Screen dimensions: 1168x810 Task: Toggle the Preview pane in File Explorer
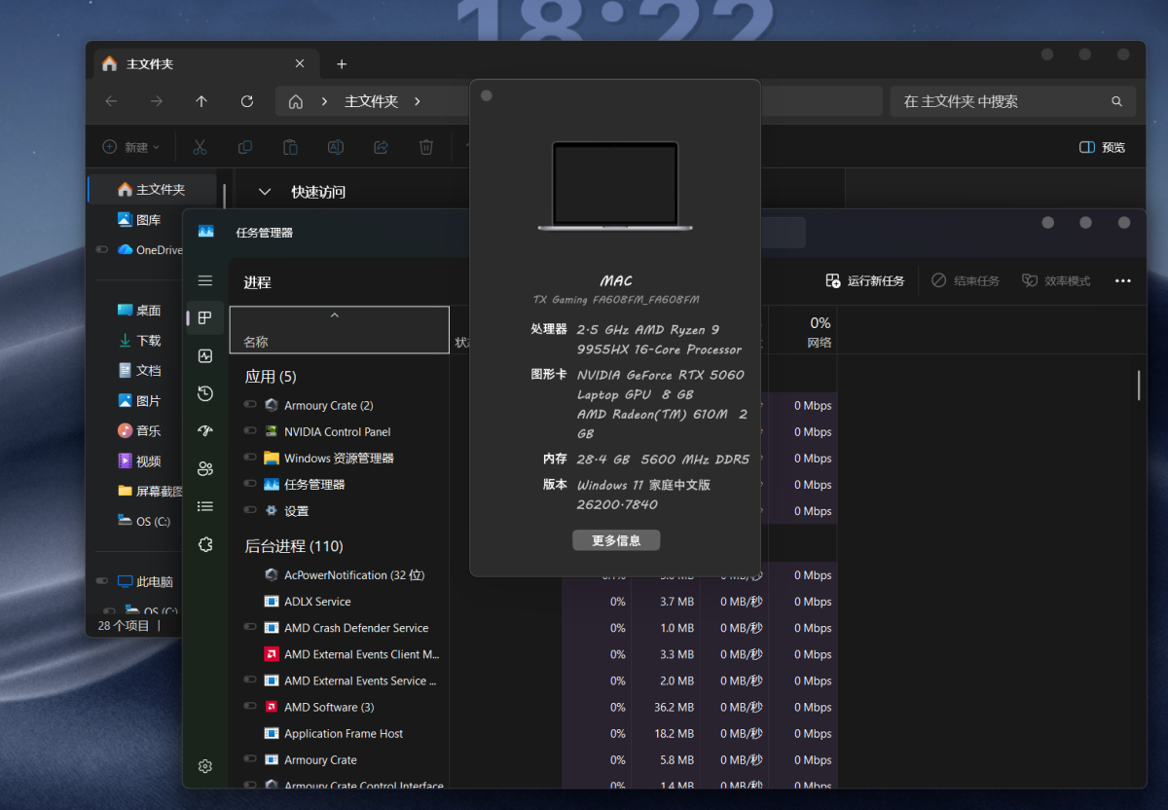click(1102, 147)
